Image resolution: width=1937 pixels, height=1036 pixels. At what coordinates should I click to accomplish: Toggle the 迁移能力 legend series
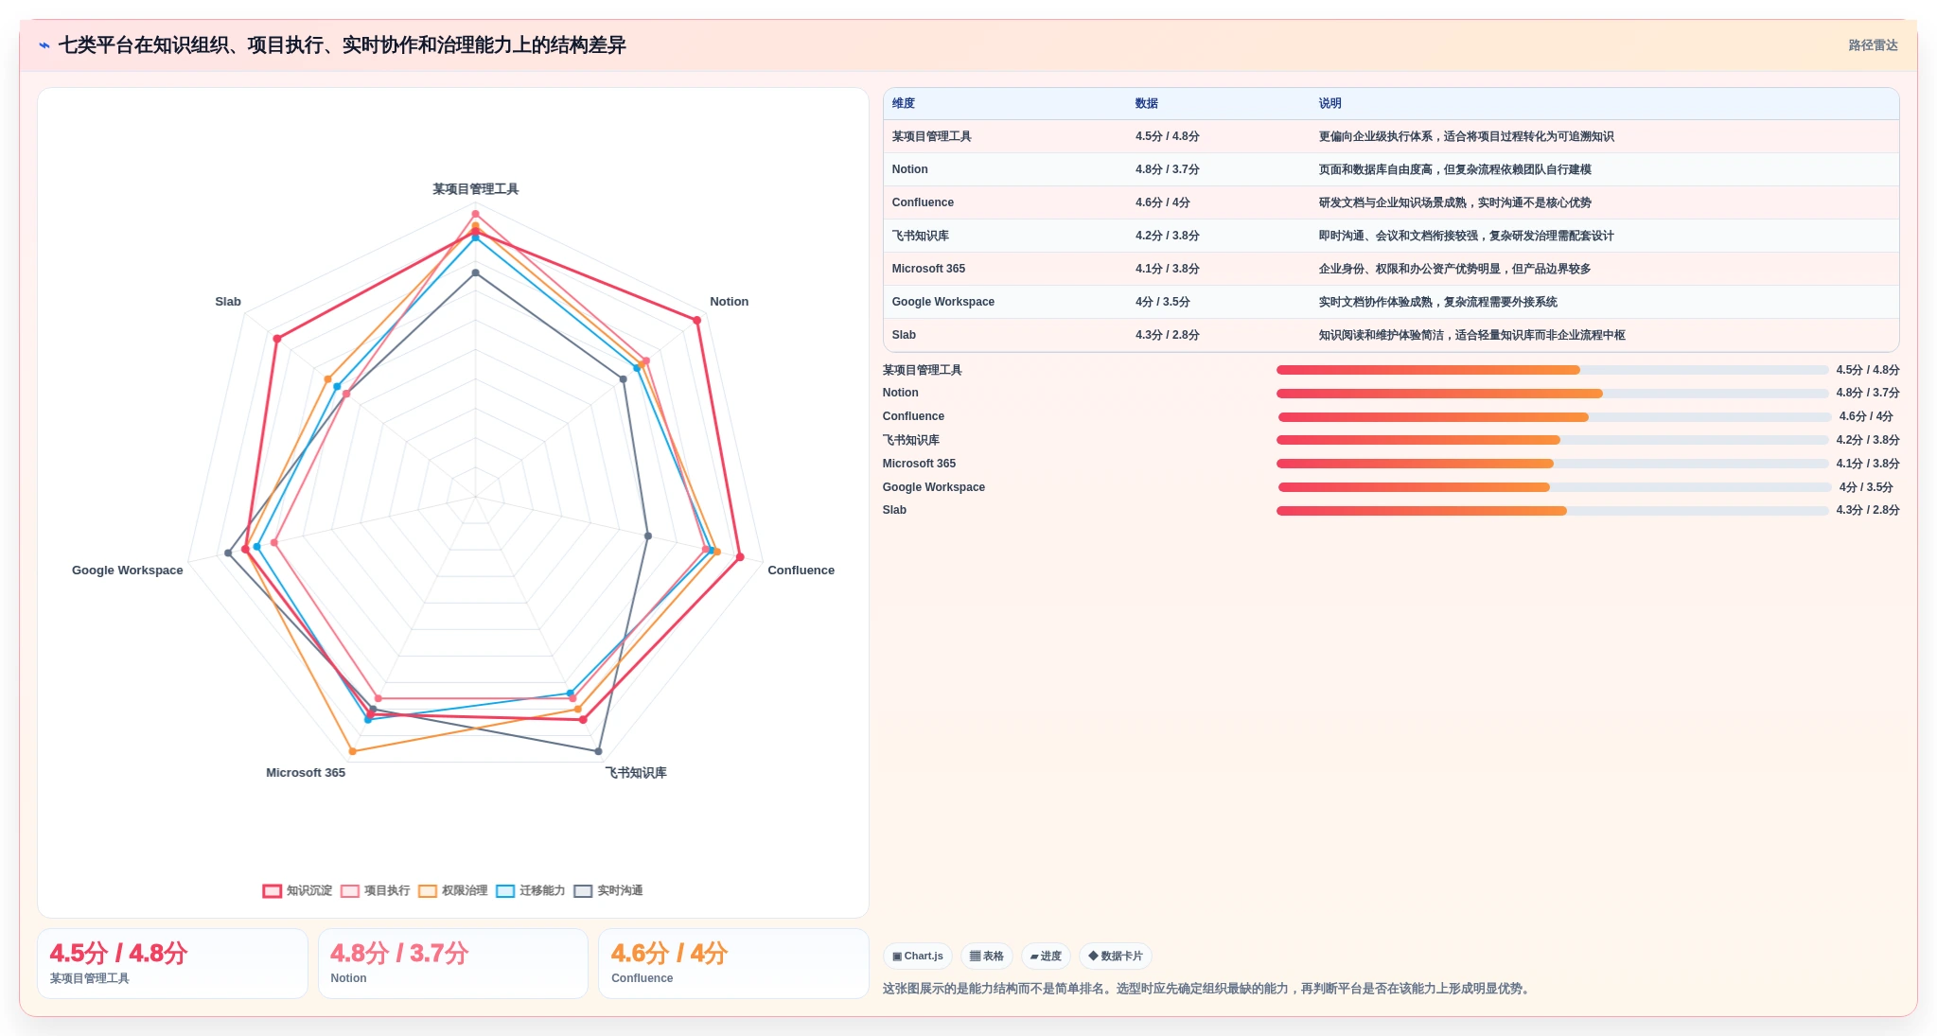(530, 890)
